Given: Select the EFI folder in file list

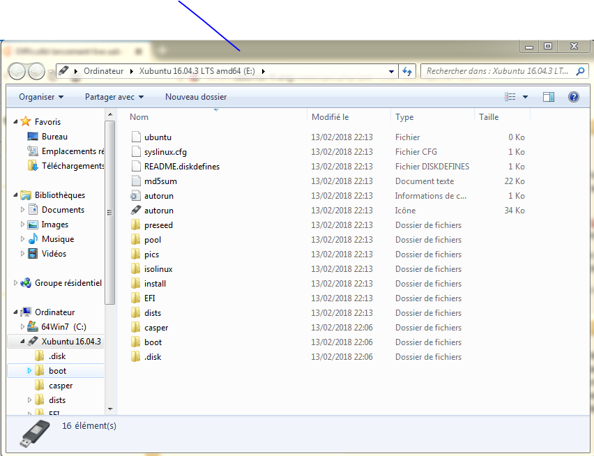Looking at the screenshot, I should [150, 298].
